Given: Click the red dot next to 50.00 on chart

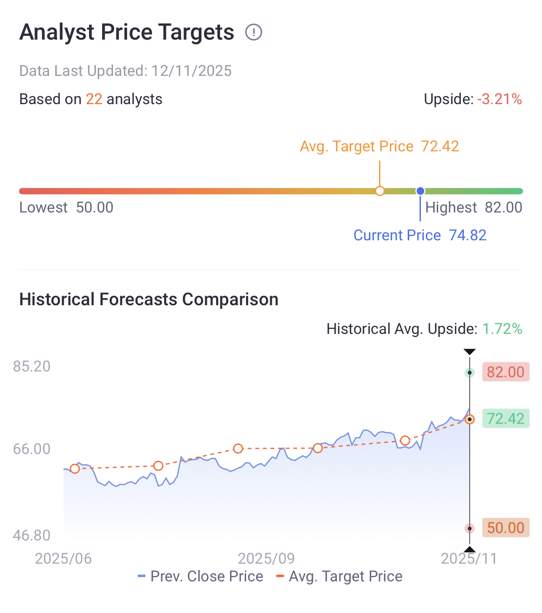Looking at the screenshot, I should click(469, 528).
